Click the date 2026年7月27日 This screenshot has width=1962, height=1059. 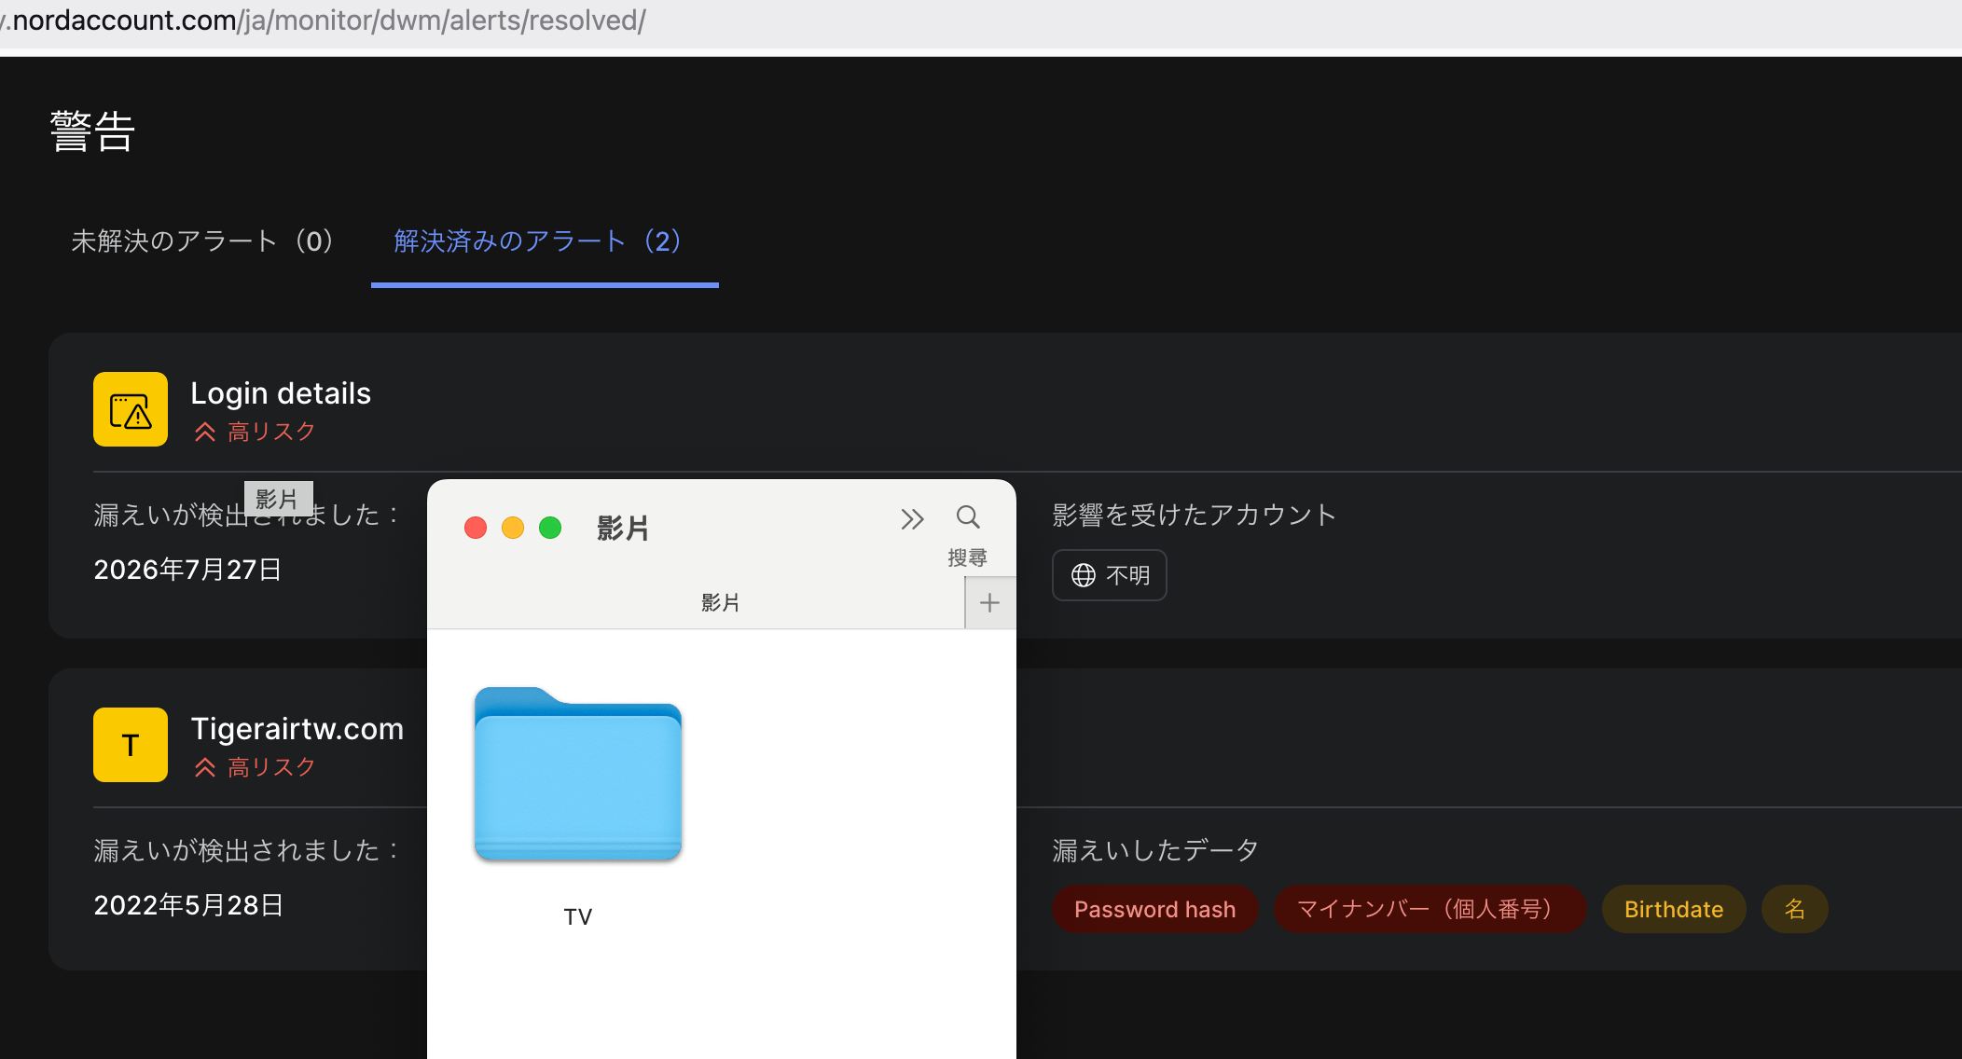pos(187,570)
